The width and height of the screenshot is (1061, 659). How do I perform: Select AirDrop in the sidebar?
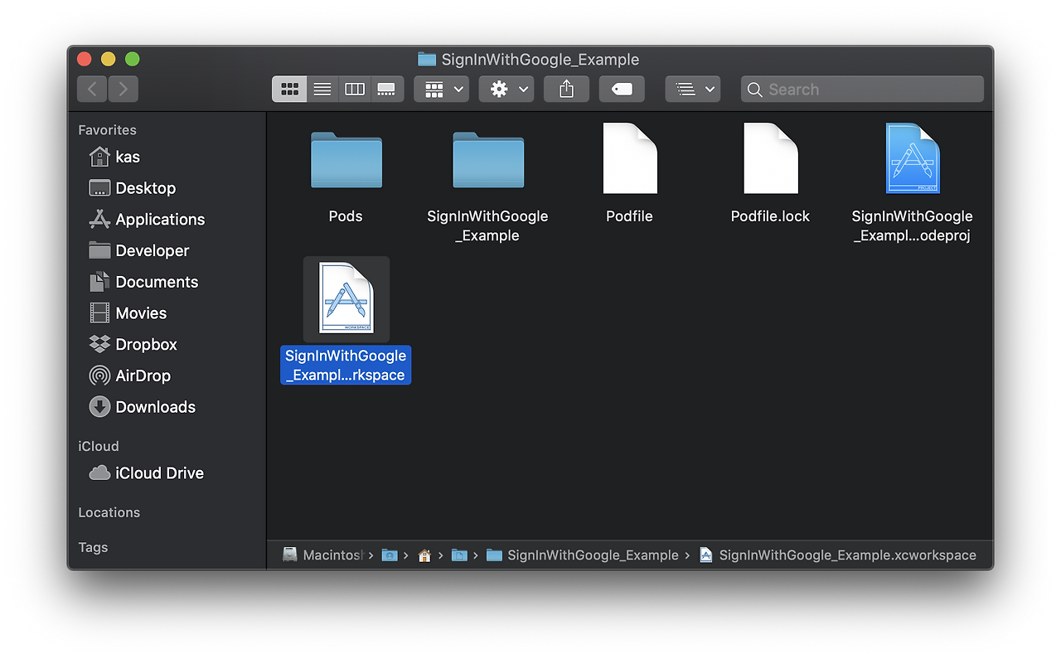[130, 376]
